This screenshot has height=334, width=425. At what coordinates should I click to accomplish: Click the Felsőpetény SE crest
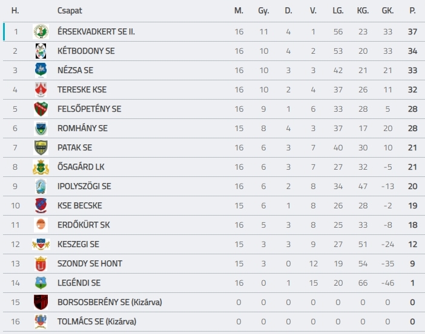pos(41,109)
